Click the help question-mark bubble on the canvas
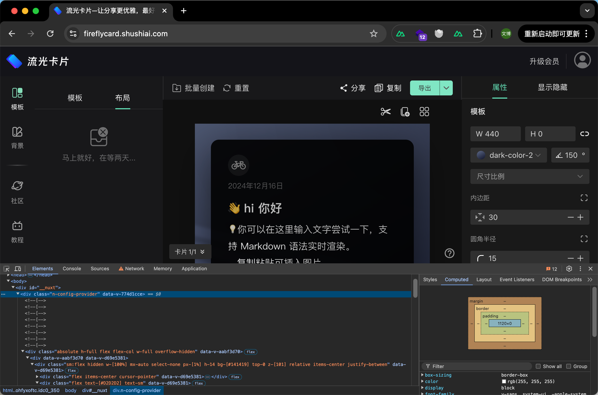Image resolution: width=598 pixels, height=395 pixels. point(449,253)
